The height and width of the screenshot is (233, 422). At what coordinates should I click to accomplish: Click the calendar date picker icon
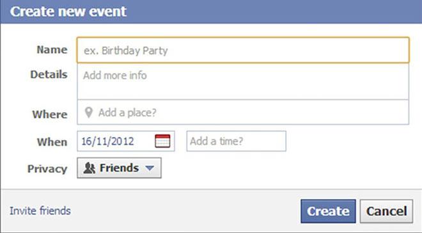point(162,141)
